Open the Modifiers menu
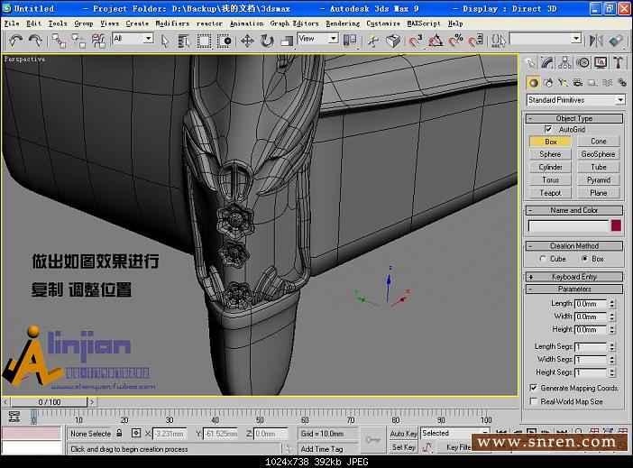The width and height of the screenshot is (633, 468). [172, 23]
